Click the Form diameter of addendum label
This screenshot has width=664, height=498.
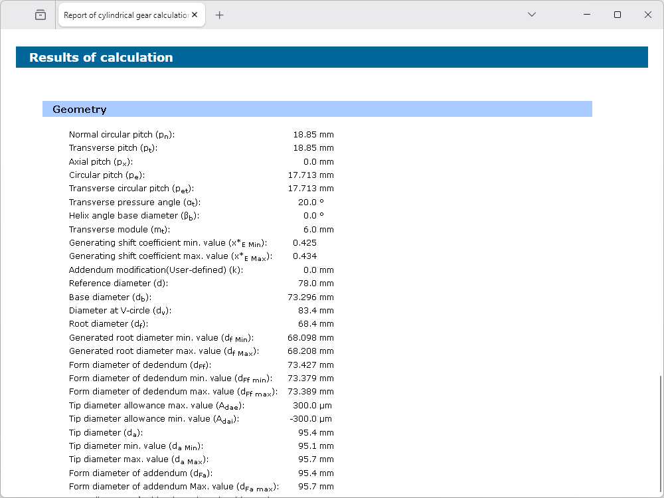click(x=141, y=473)
